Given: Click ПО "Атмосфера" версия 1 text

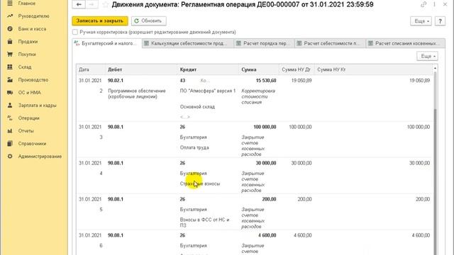Looking at the screenshot, I should click(208, 91).
